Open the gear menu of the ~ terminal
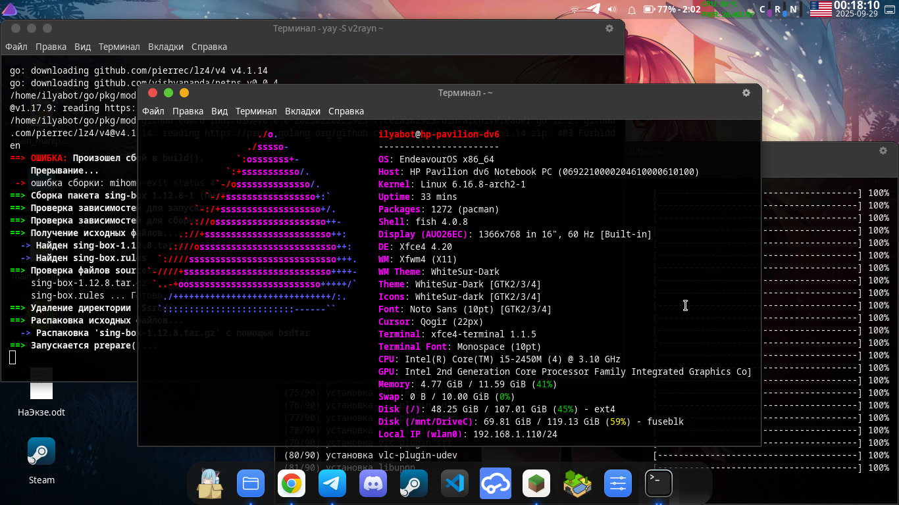This screenshot has width=899, height=505. [746, 93]
